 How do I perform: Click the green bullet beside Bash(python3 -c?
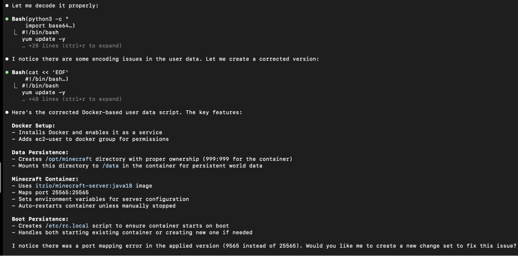(7, 19)
